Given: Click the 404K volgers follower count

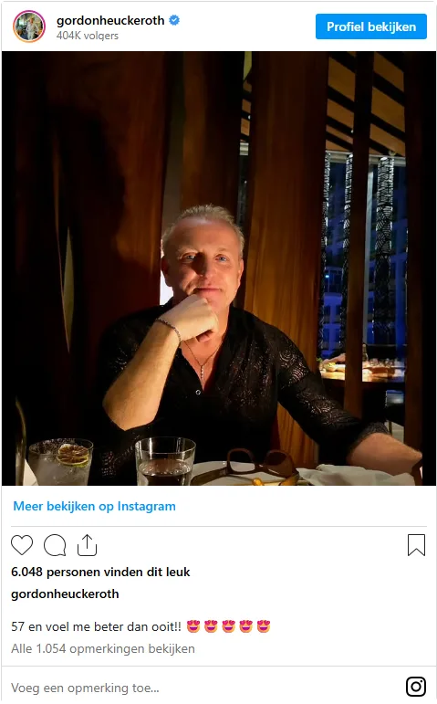Looking at the screenshot, I should tap(88, 36).
